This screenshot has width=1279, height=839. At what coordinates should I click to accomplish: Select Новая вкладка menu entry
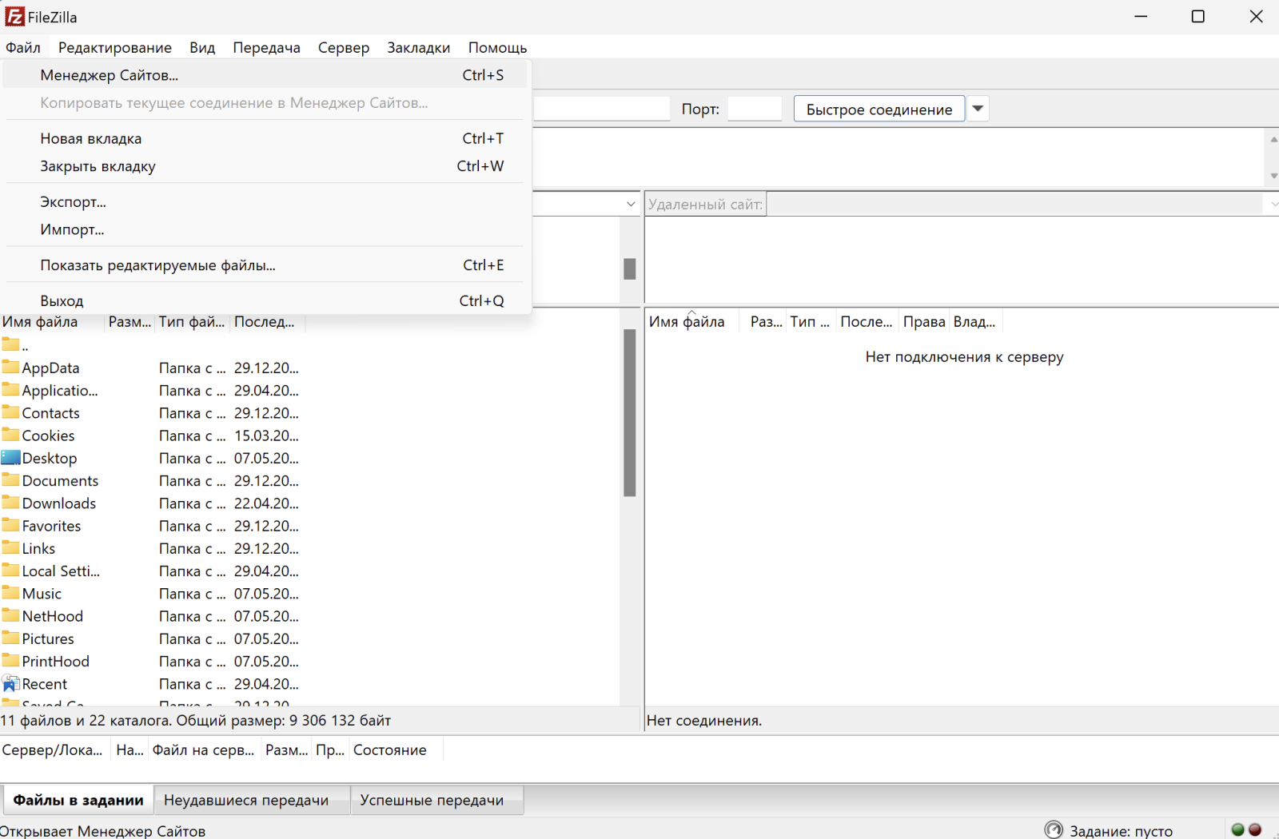click(267, 138)
